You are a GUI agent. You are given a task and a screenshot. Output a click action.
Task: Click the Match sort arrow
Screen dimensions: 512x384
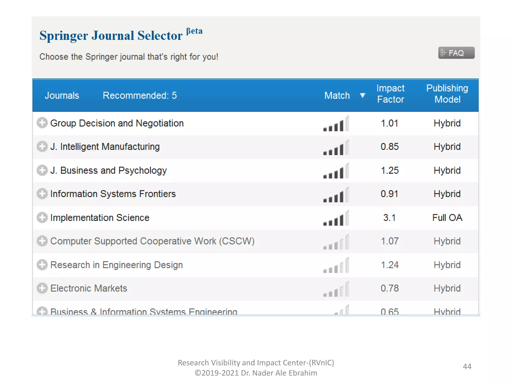click(x=362, y=95)
